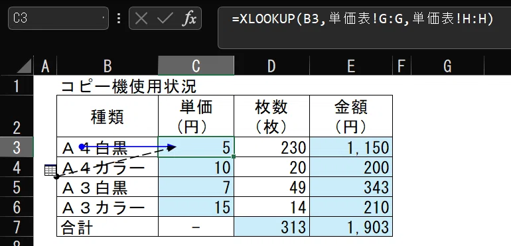
Task: Click the 種類 header cell
Action: click(x=108, y=116)
